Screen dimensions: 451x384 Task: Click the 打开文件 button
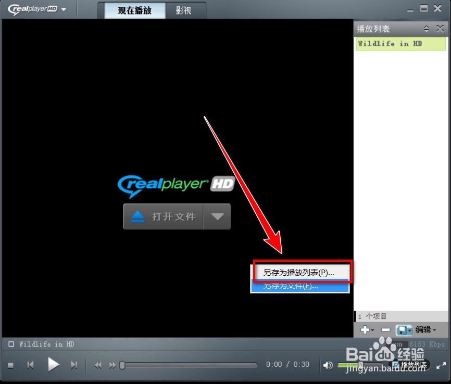pos(164,216)
